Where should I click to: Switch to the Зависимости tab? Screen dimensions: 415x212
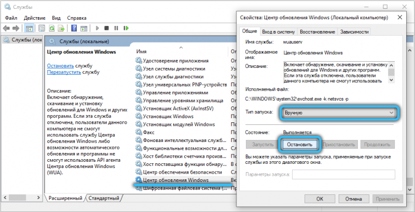click(x=354, y=32)
